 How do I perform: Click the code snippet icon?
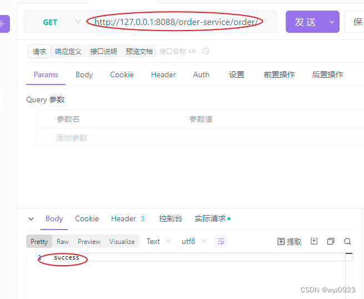193,51
